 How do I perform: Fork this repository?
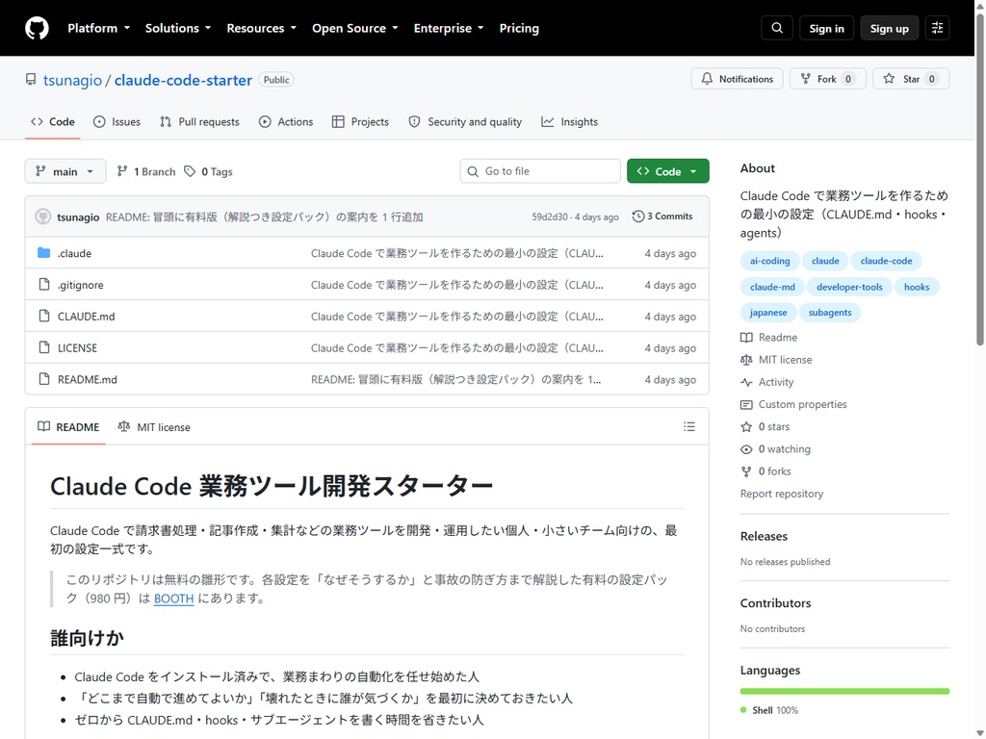point(827,79)
